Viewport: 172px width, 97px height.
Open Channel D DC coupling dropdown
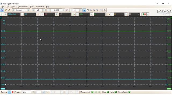tap(134, 14)
